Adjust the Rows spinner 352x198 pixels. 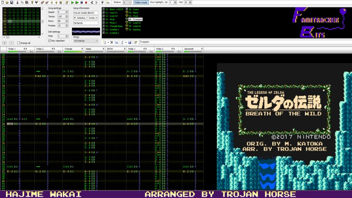[67, 21]
